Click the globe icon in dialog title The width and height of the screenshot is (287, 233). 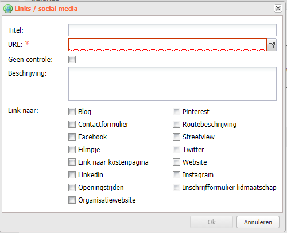[x=8, y=9]
